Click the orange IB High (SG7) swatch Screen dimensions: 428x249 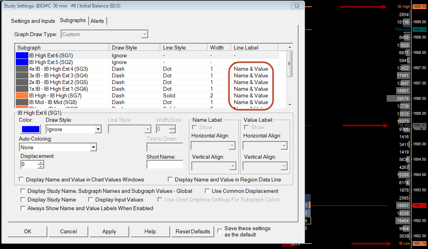[22, 95]
